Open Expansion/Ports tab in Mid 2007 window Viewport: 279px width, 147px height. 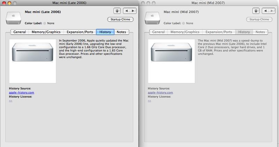click(x=219, y=32)
